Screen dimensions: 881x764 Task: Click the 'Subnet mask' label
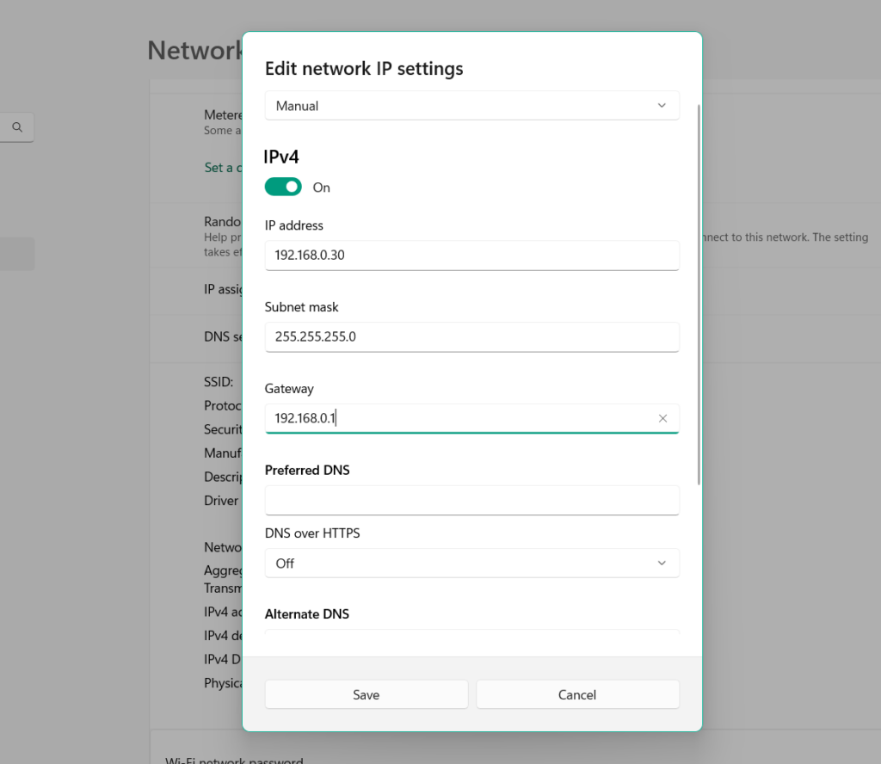click(x=302, y=307)
